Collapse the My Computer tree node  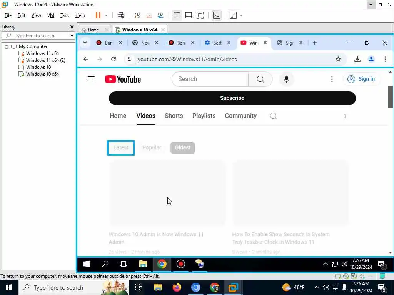[7, 46]
